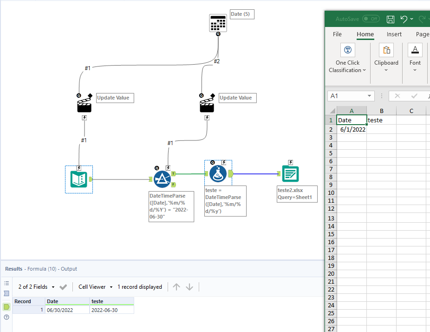Switch to the Insert ribbon tab

pyautogui.click(x=394, y=34)
